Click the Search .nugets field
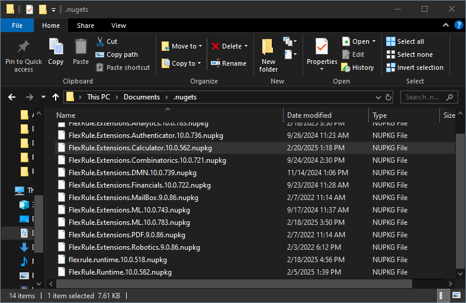The width and height of the screenshot is (466, 303). click(429, 97)
